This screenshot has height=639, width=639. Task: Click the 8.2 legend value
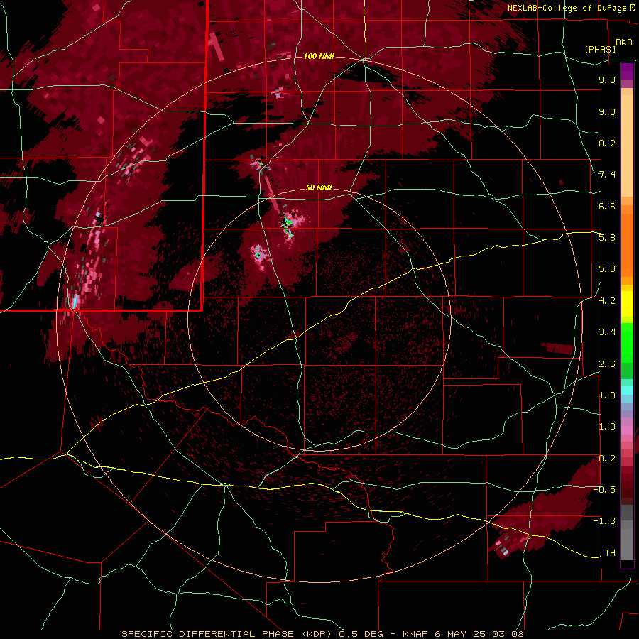tap(607, 143)
